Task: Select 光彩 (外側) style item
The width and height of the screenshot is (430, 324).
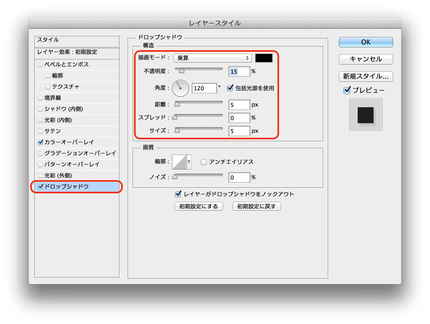Action: (x=58, y=176)
